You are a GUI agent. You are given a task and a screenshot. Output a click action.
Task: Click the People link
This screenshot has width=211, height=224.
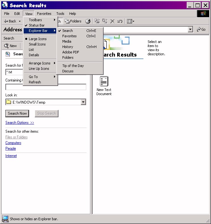(10, 148)
